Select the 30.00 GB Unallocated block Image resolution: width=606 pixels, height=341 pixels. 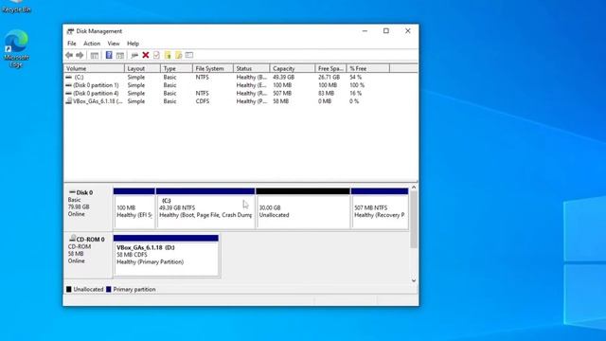[x=303, y=208]
